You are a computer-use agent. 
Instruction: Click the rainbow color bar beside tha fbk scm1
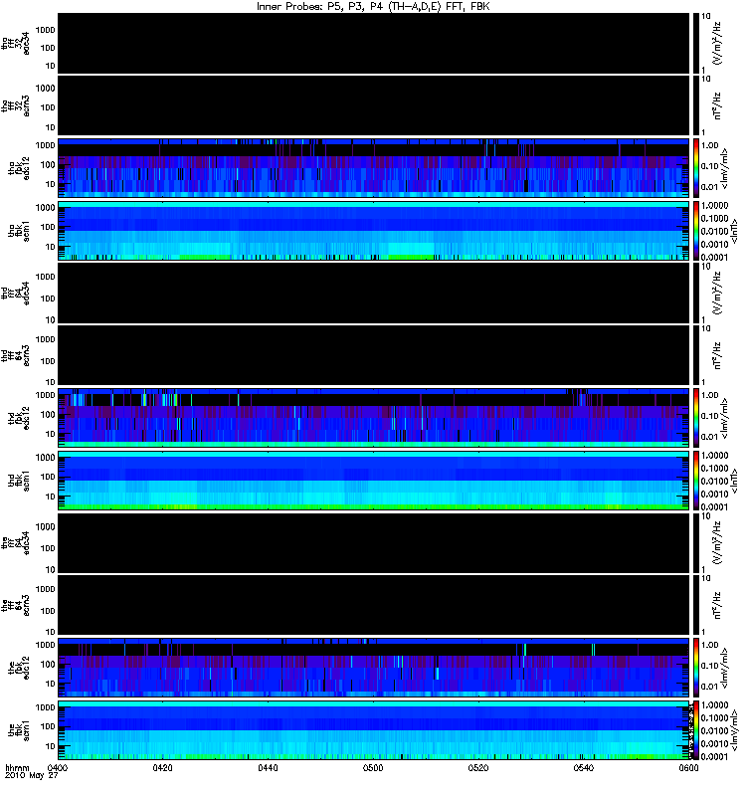click(x=696, y=231)
